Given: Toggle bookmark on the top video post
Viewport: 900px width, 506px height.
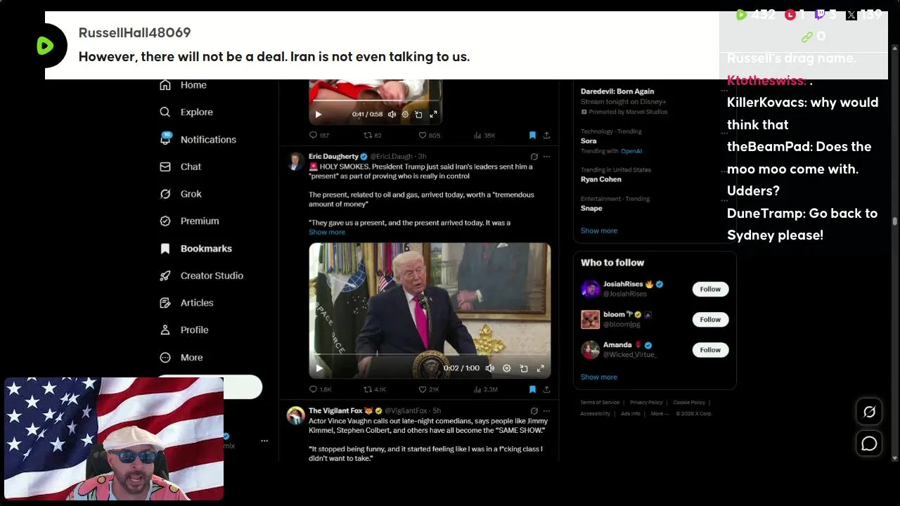Looking at the screenshot, I should (x=532, y=135).
